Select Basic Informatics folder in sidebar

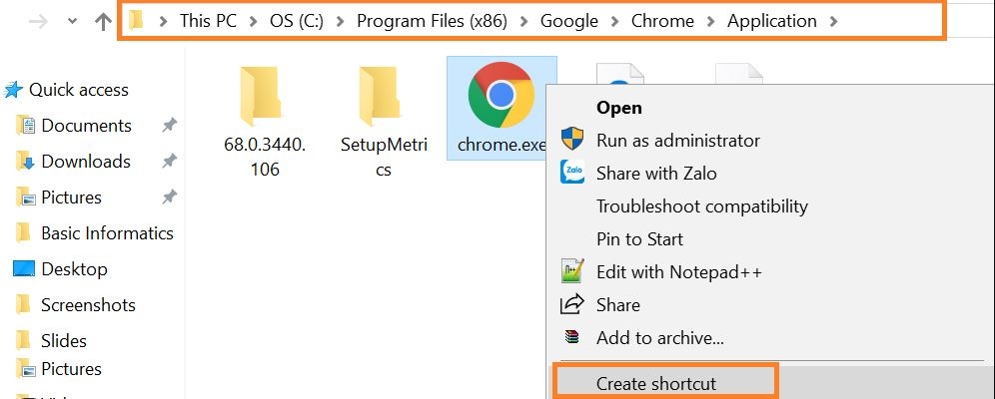coord(107,233)
